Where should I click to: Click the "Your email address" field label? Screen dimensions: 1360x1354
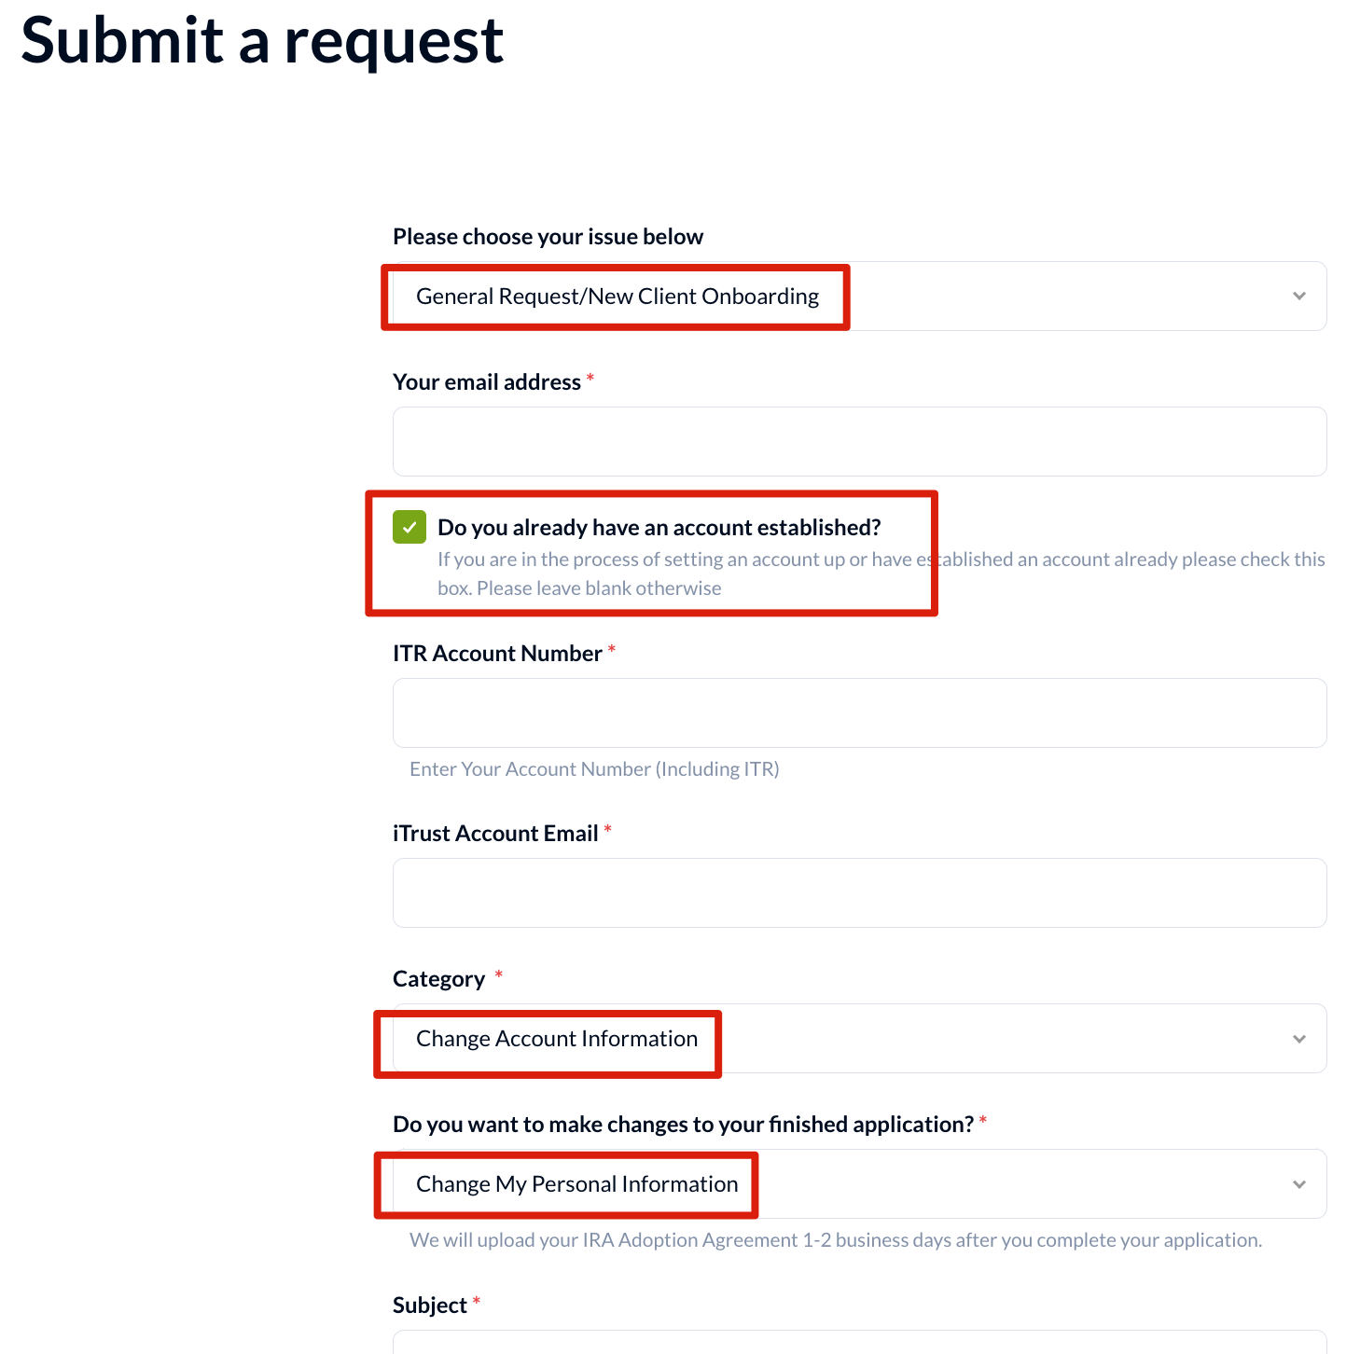click(486, 382)
